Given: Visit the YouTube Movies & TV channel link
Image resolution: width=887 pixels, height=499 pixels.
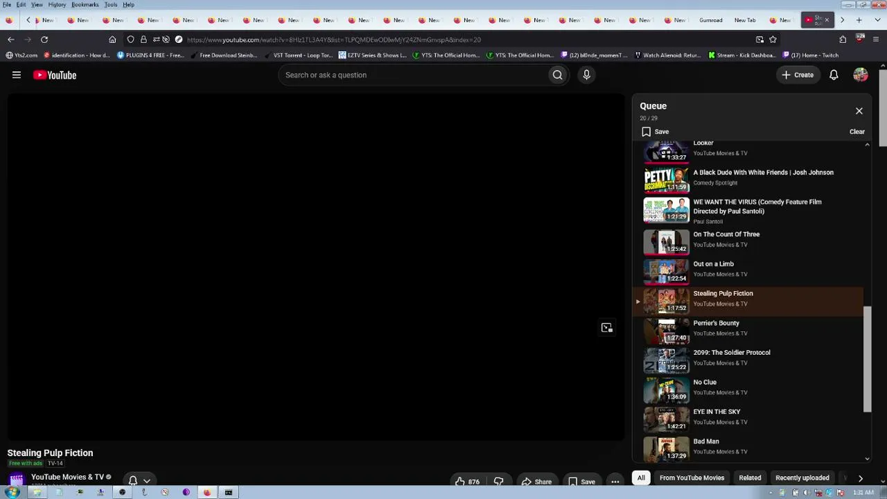Looking at the screenshot, I should tap(67, 477).
